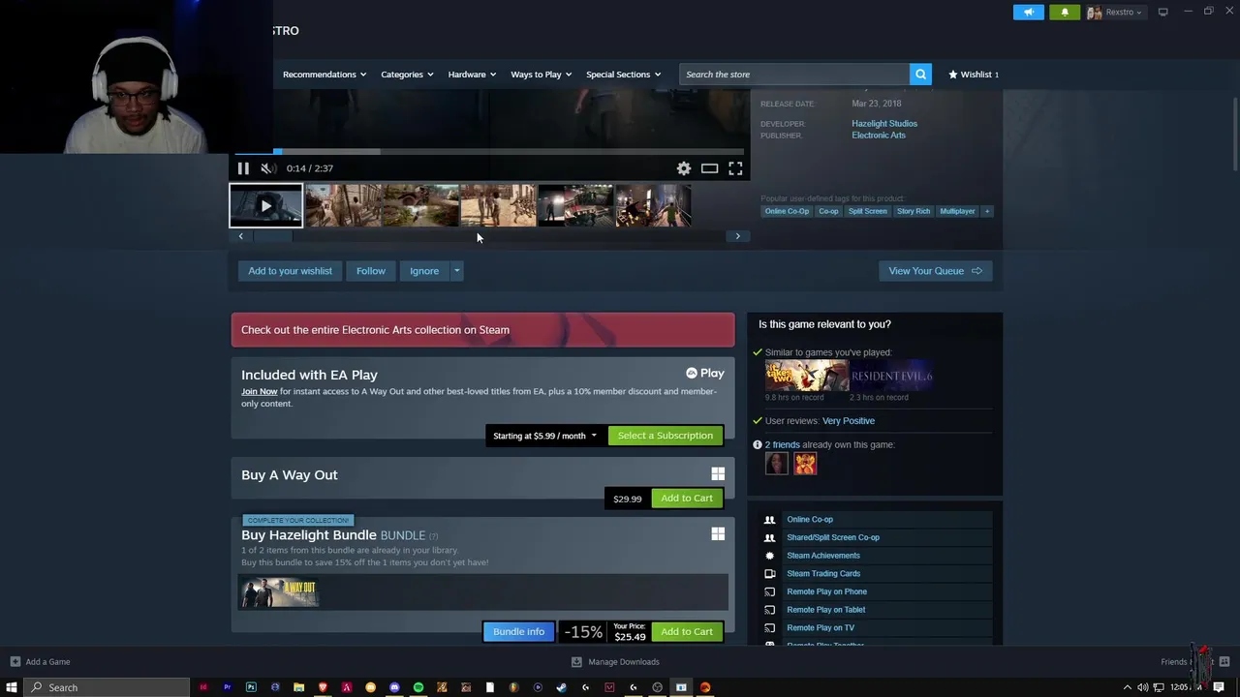Screen dimensions: 1240x697
Task: Pause the game trailer video
Action: click(243, 168)
